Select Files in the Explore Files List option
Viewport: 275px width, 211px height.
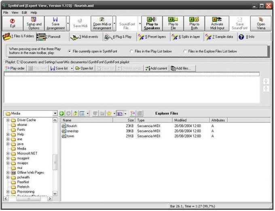pyautogui.click(x=210, y=51)
